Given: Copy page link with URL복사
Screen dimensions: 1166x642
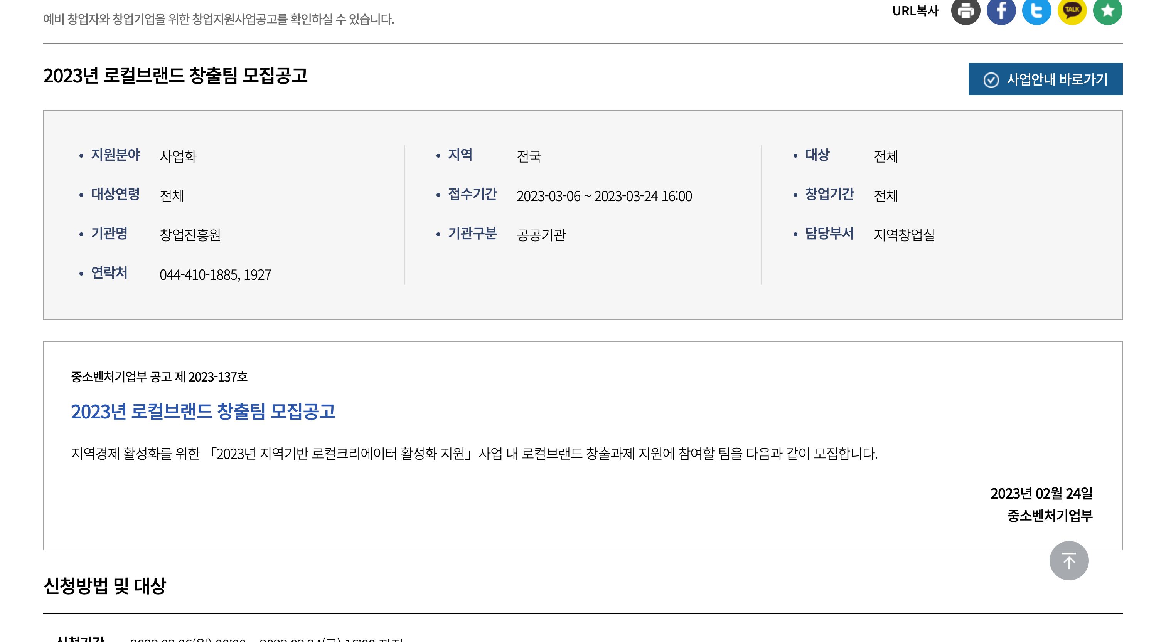Looking at the screenshot, I should click(915, 11).
